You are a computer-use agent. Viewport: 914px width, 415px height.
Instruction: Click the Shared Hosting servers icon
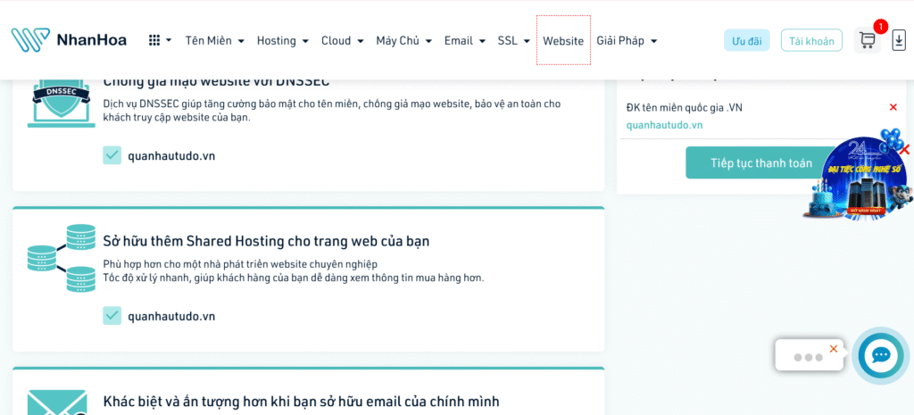tap(61, 258)
